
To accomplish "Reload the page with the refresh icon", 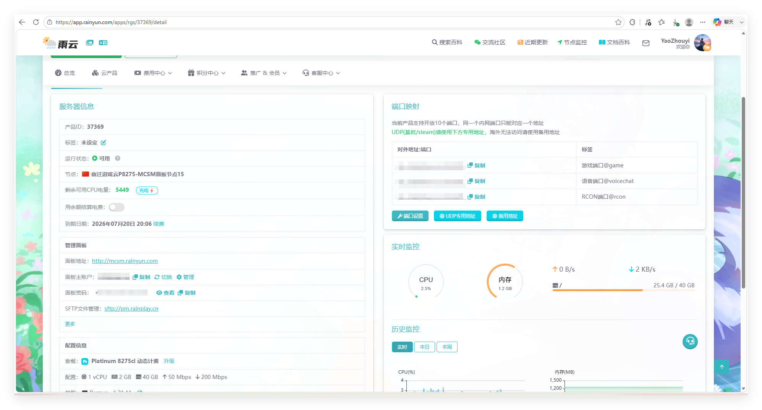I will coord(36,22).
